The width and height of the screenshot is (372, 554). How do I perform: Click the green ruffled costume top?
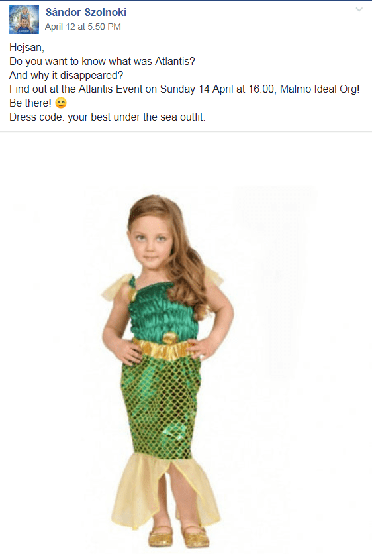(162, 309)
